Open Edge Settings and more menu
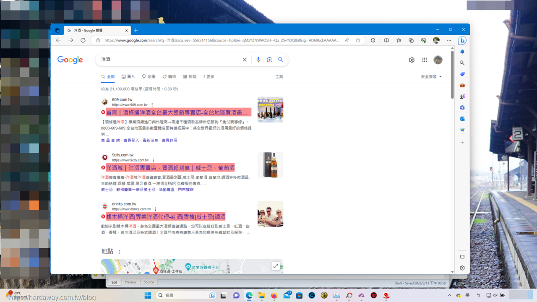Image resolution: width=537 pixels, height=302 pixels. click(x=449, y=40)
